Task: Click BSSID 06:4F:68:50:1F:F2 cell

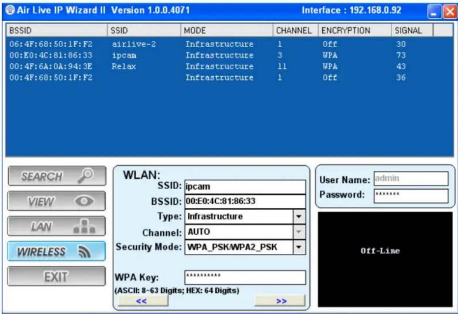Action: coord(51,44)
